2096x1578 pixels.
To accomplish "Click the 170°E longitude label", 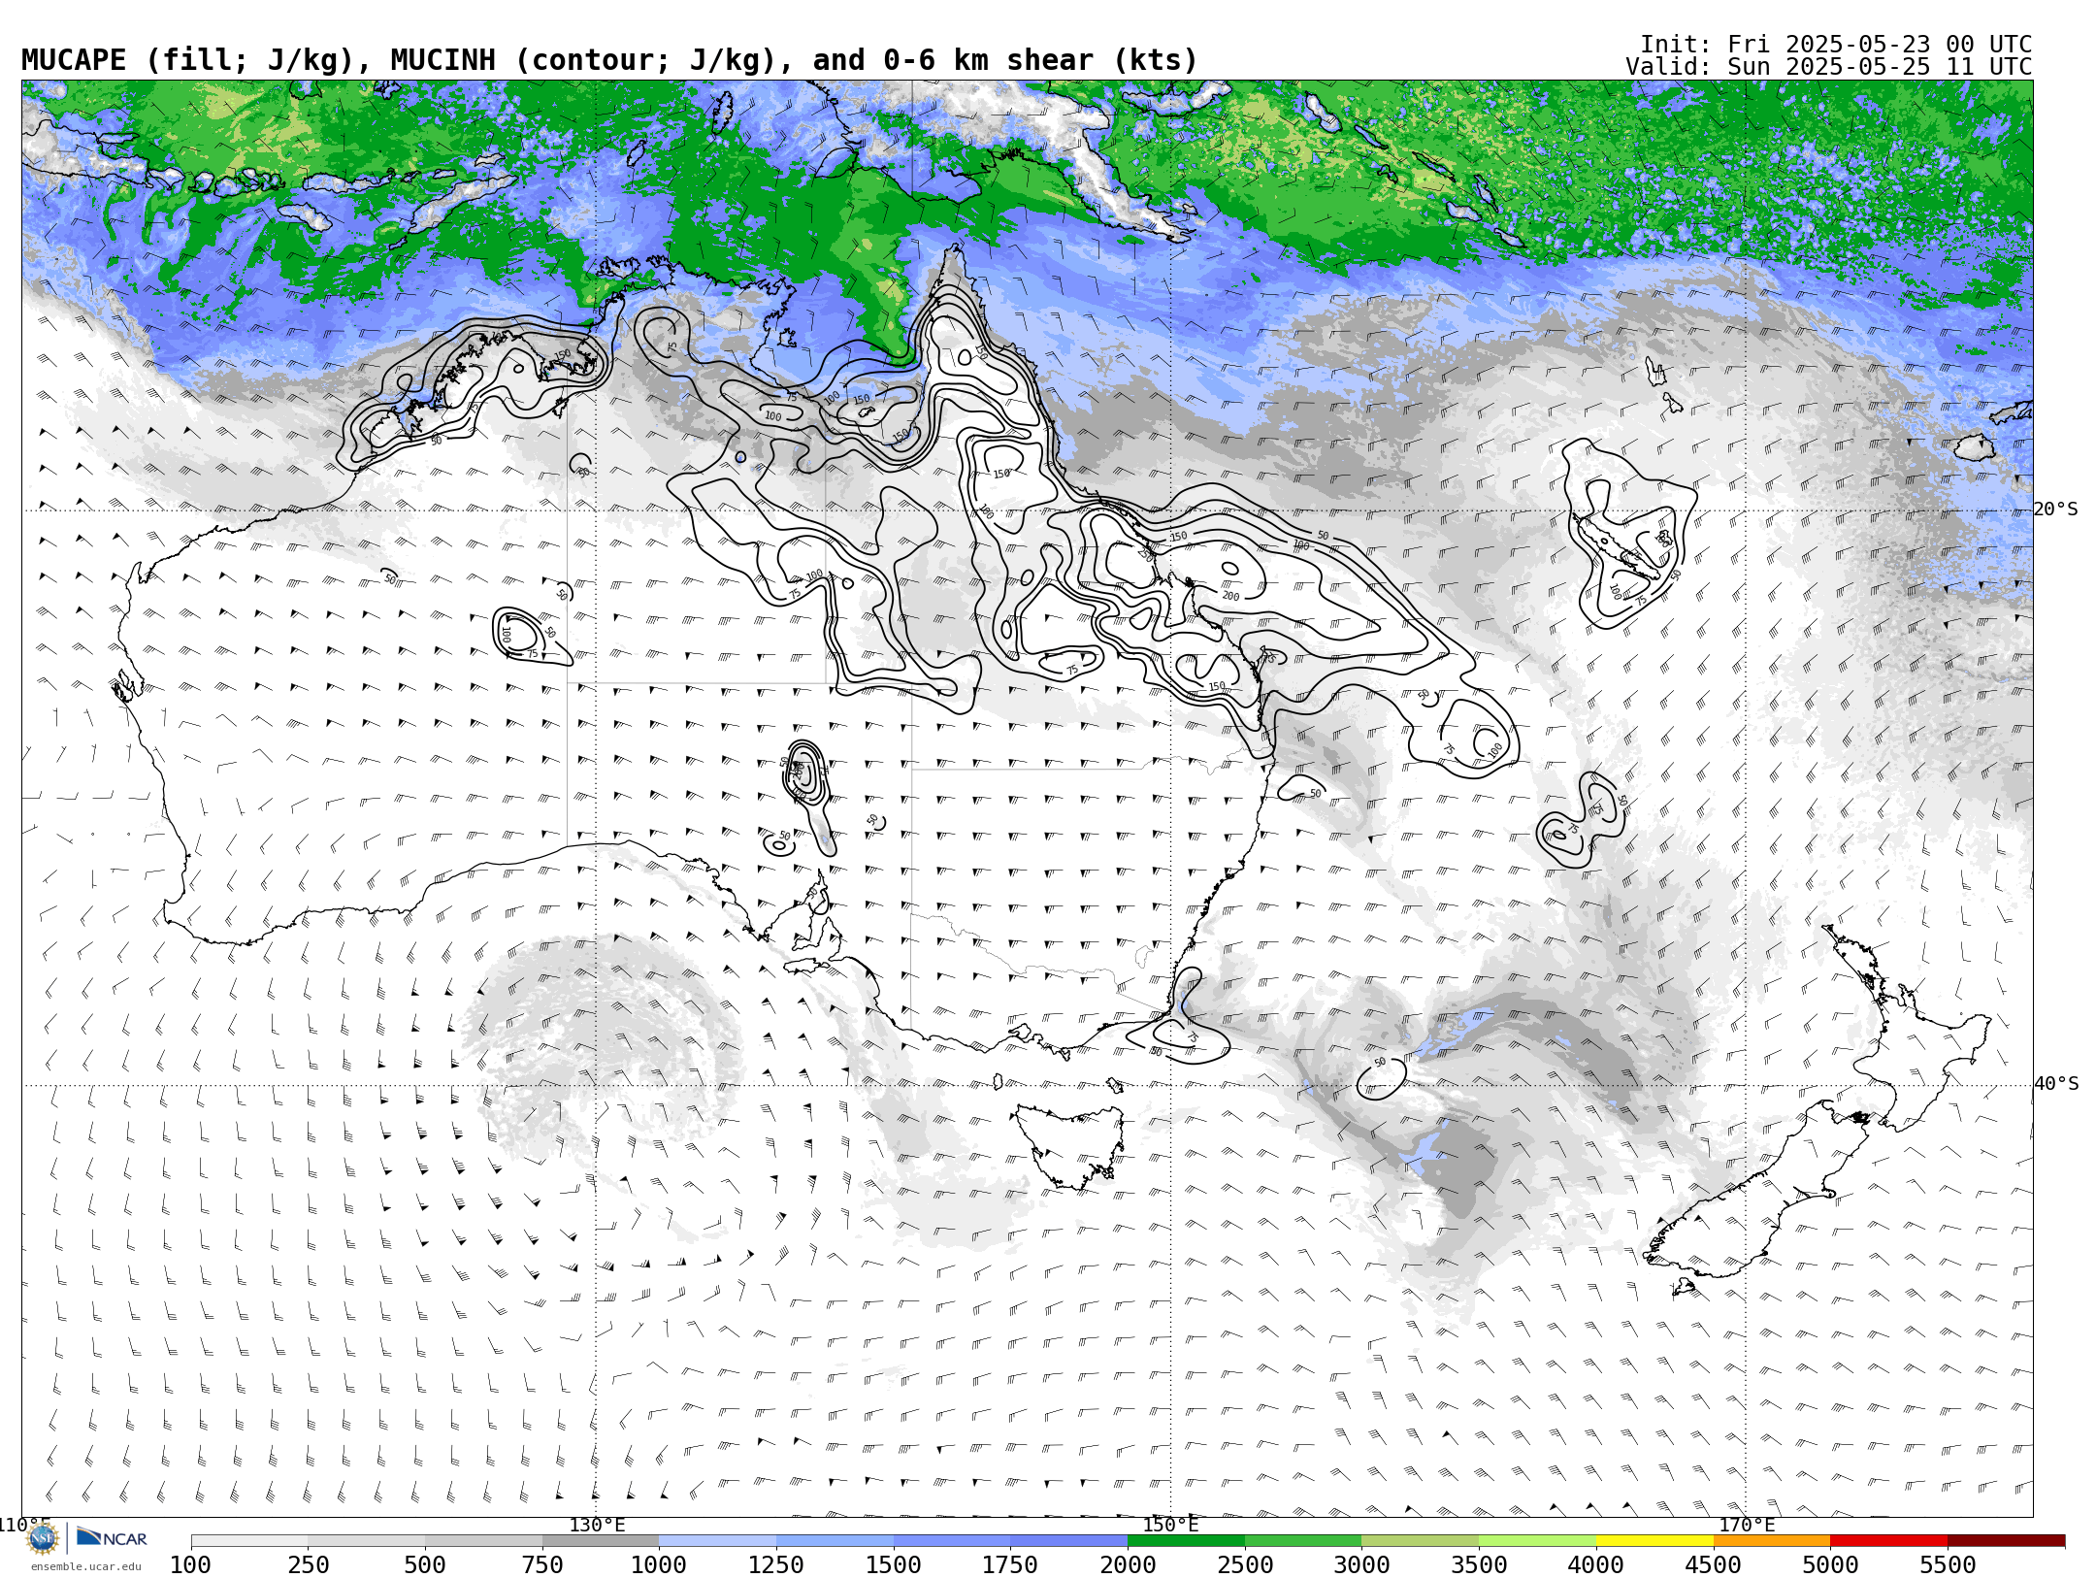I will (x=1747, y=1525).
